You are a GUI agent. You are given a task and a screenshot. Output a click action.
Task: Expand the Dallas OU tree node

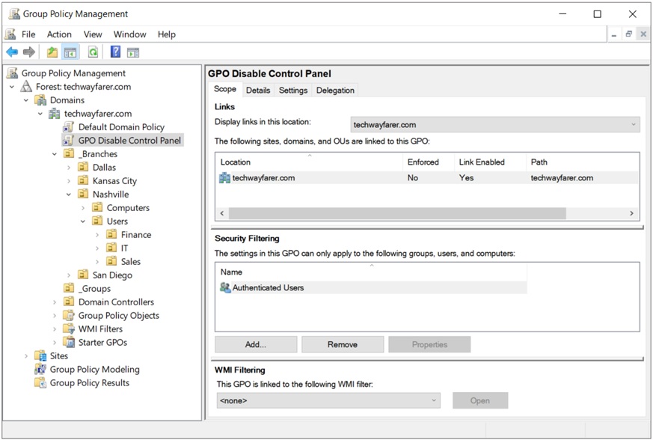pyautogui.click(x=69, y=168)
